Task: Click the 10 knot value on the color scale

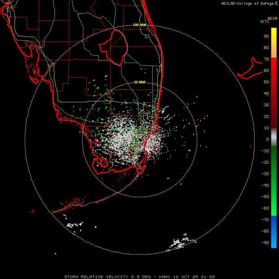Action: pos(266,128)
